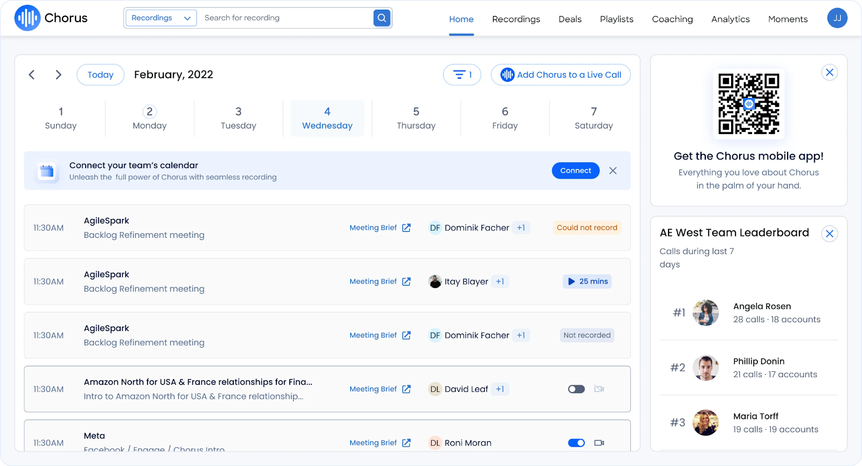Click the camera icon in Meta row
Image resolution: width=862 pixels, height=466 pixels.
(x=599, y=443)
